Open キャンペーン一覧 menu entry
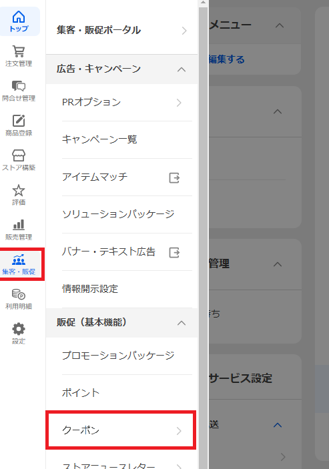Screen dimensions: 329x469 coord(121,139)
